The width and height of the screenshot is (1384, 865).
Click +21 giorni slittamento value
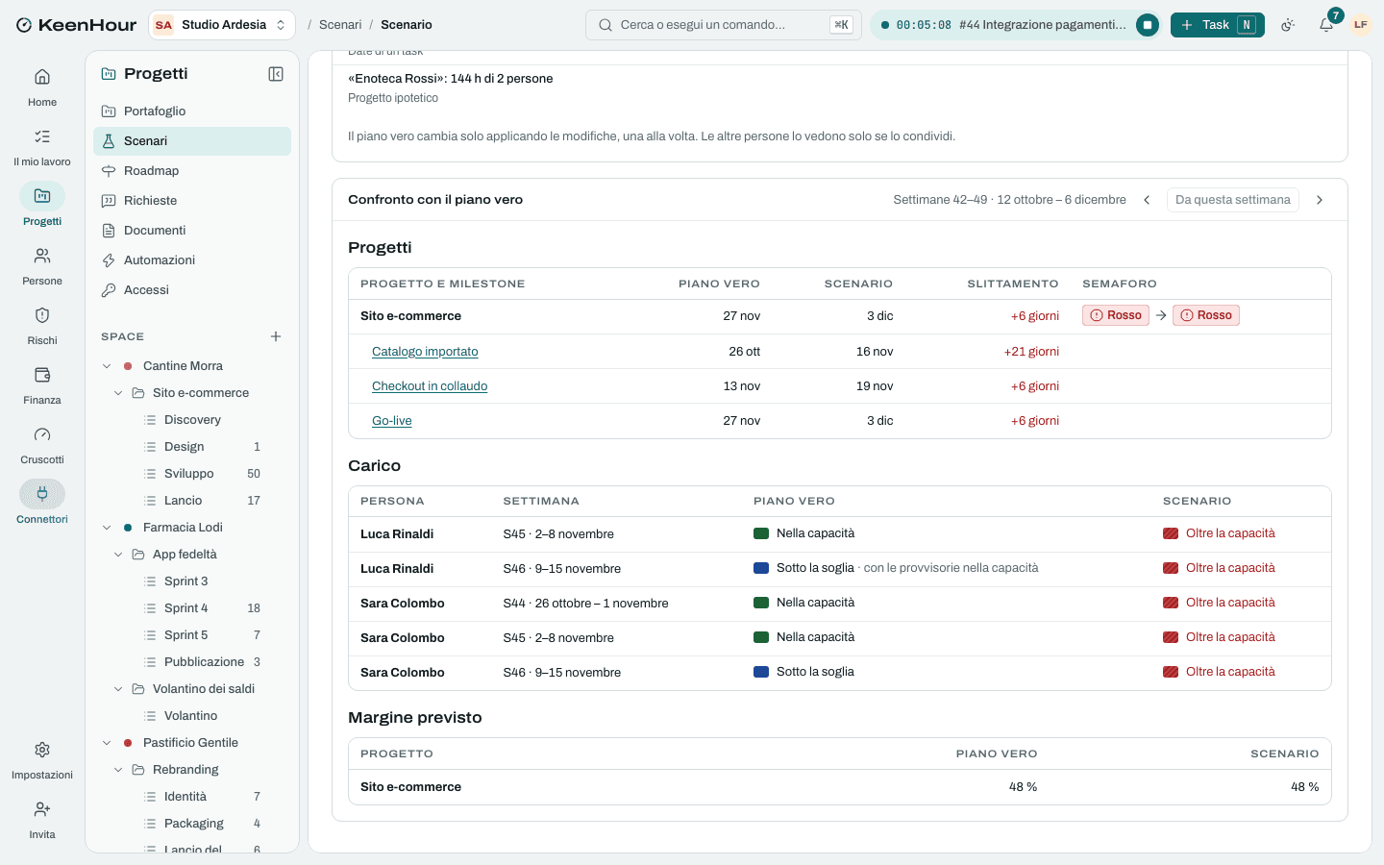tap(1031, 352)
